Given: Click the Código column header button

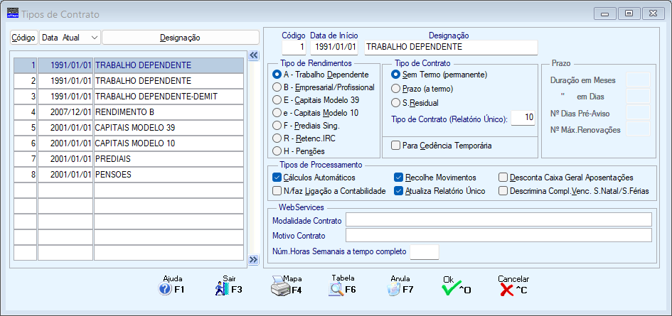Looking at the screenshot, I should click(x=23, y=38).
